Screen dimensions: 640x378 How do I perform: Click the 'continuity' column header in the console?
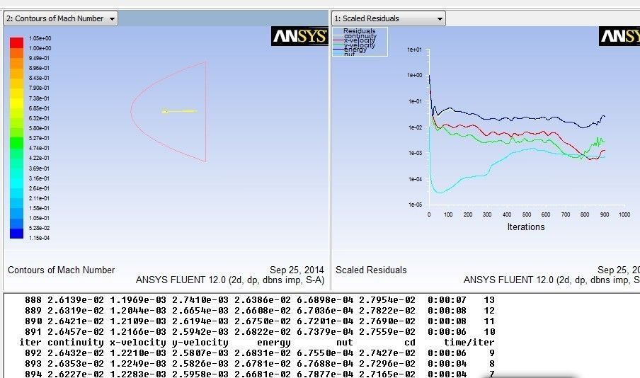click(76, 343)
